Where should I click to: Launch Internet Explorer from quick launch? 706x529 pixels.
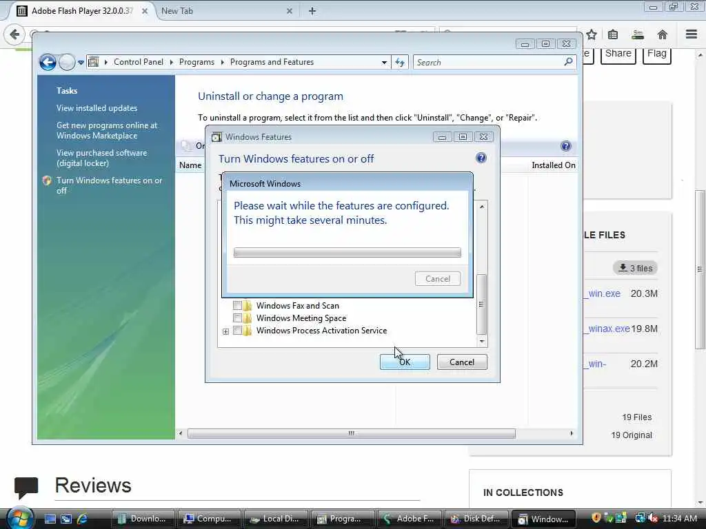click(x=83, y=519)
